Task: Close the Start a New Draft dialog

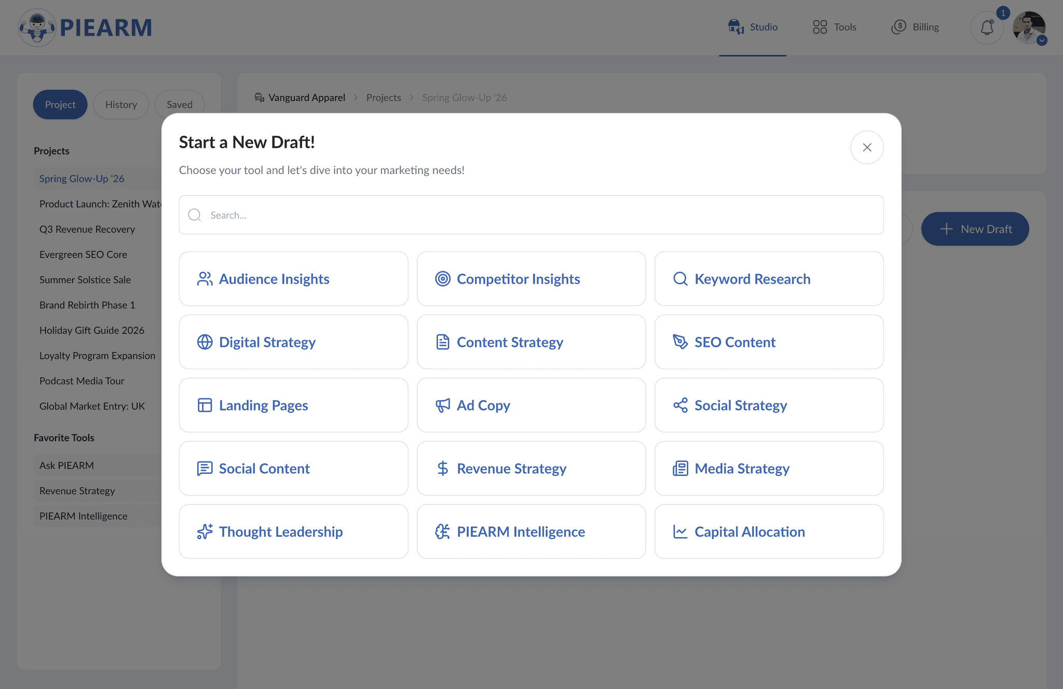Action: (x=867, y=148)
